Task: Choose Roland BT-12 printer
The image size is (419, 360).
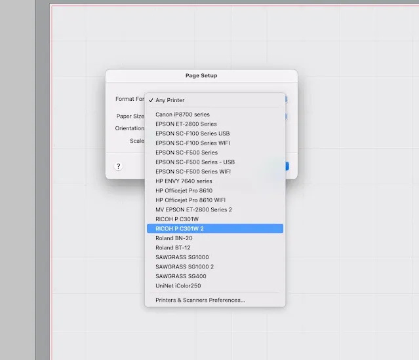Action: point(215,247)
